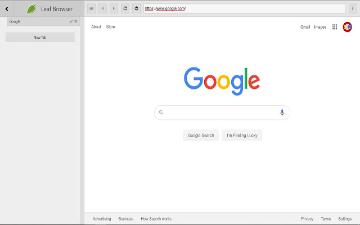
Task: Start voice search with the microphone
Action: pyautogui.click(x=282, y=112)
